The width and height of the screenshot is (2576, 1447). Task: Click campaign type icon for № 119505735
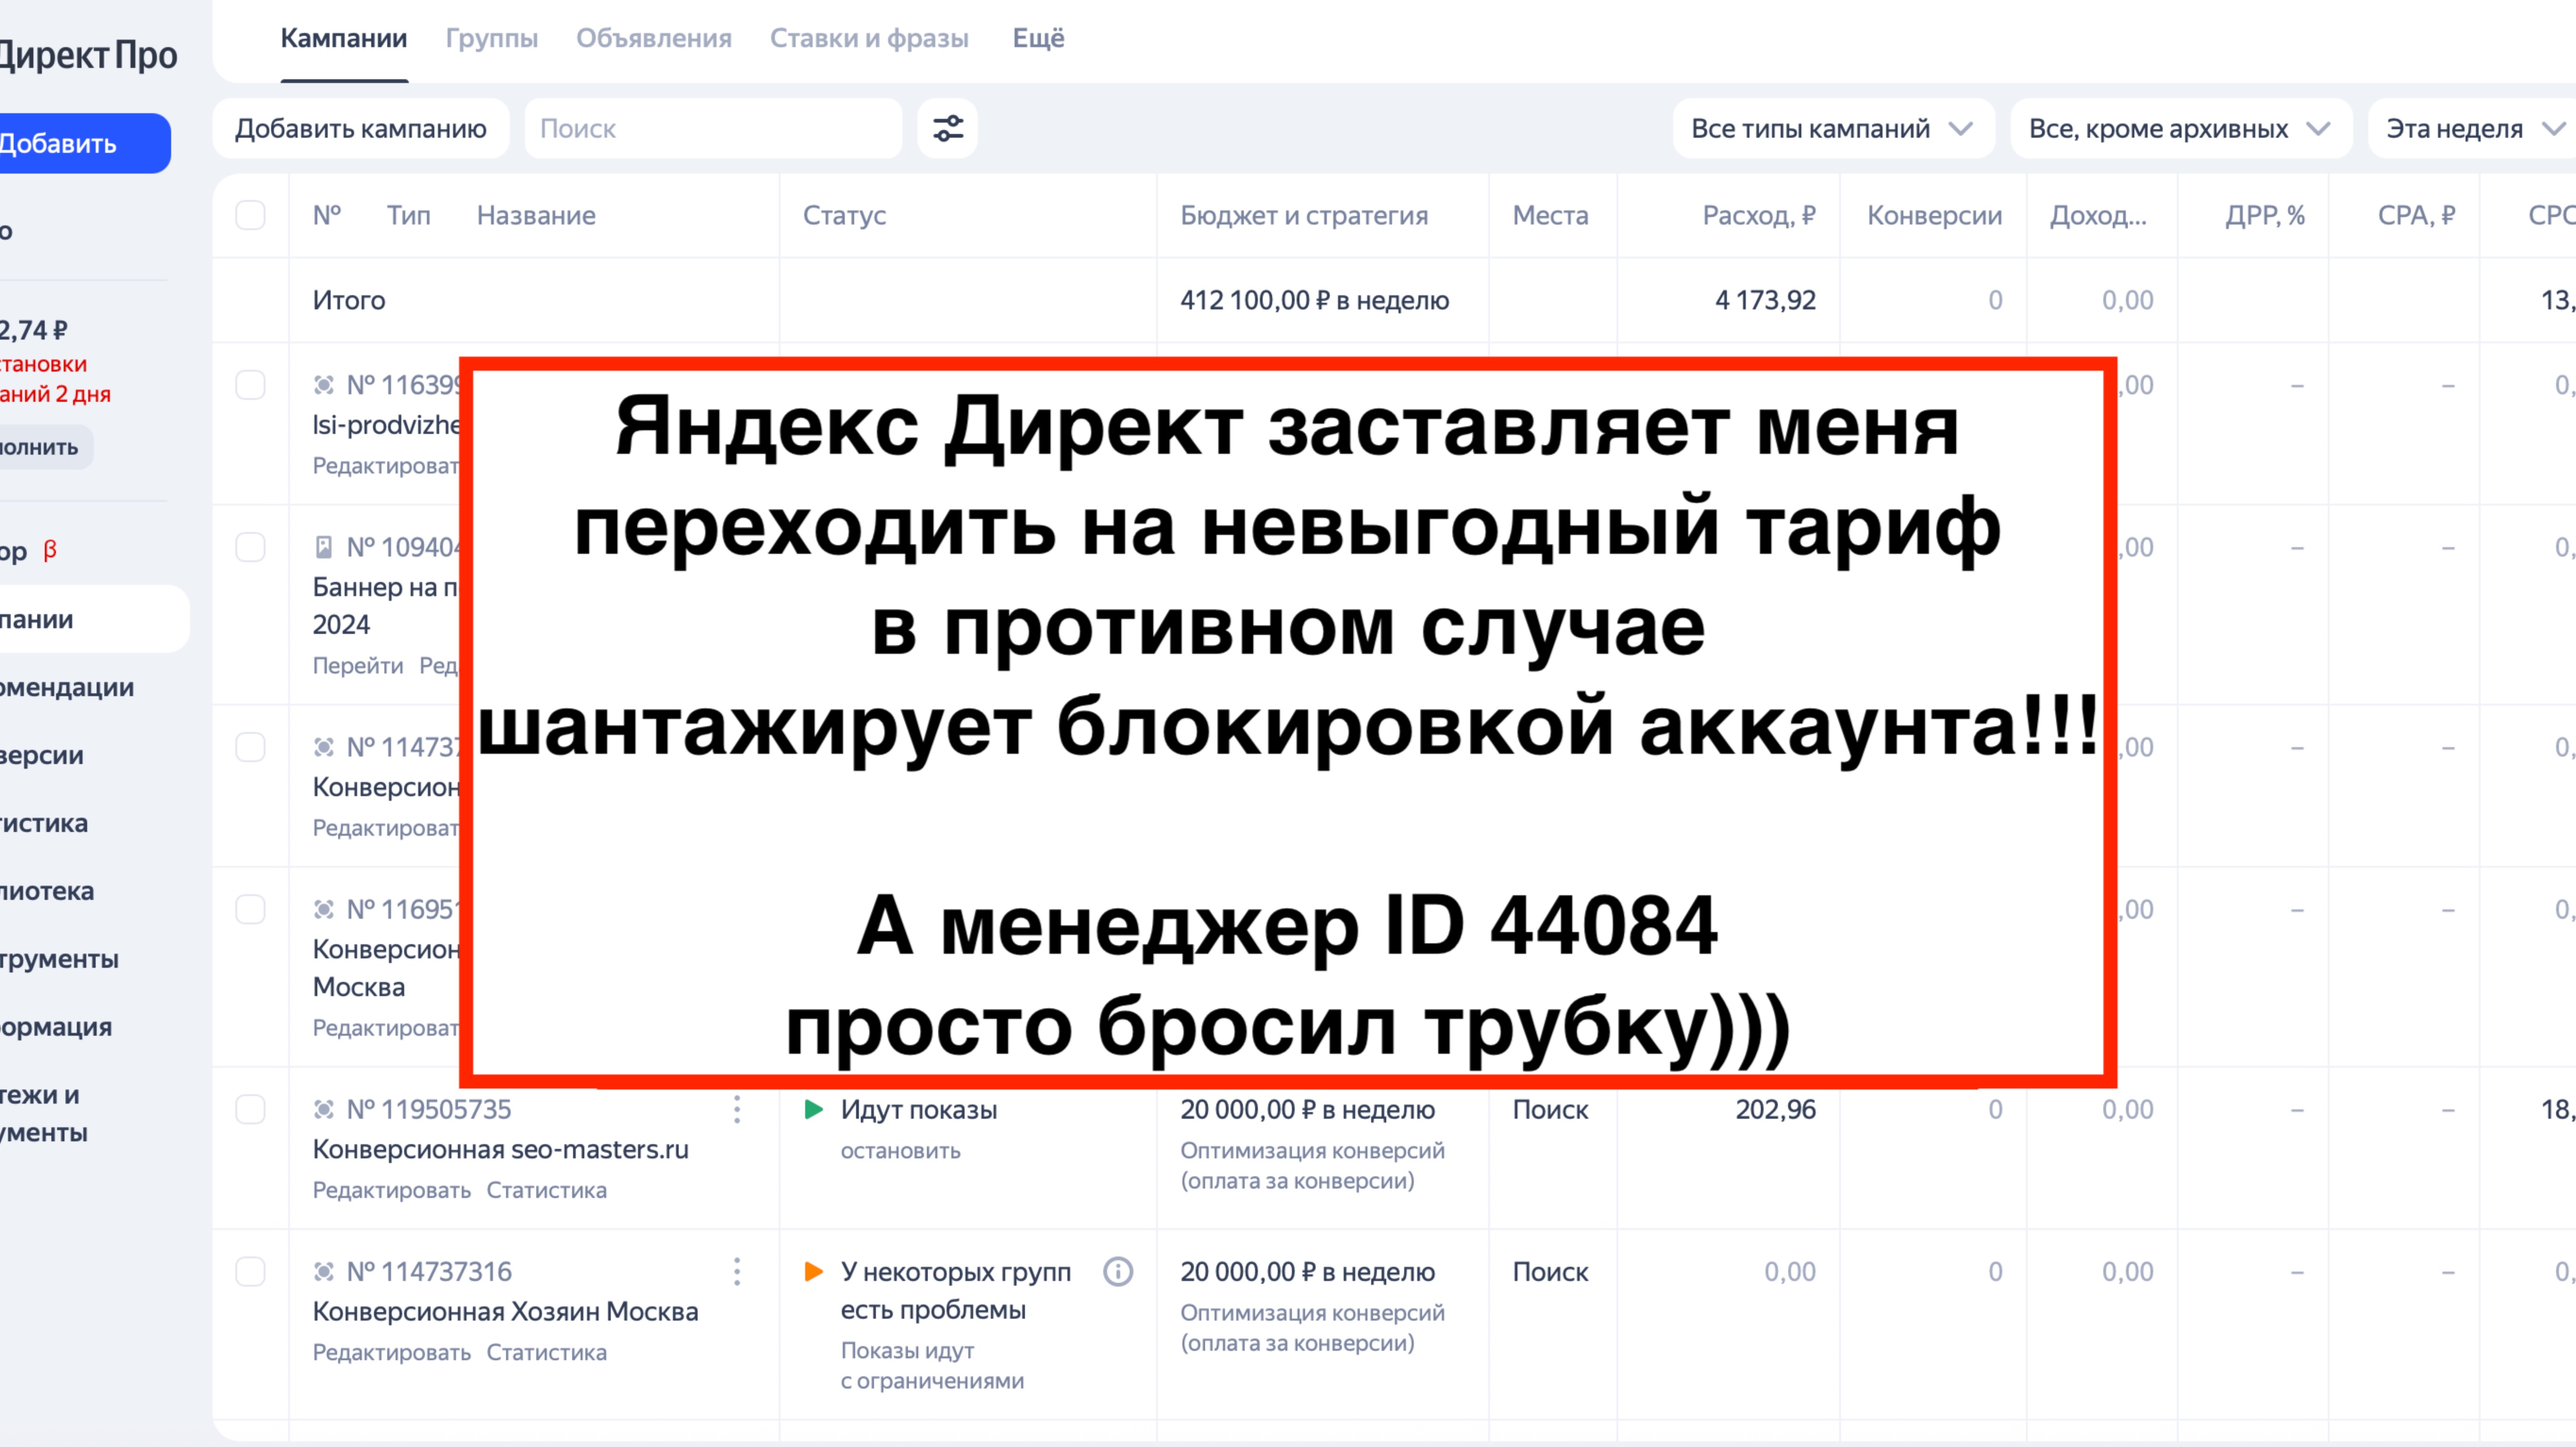pos(323,1109)
